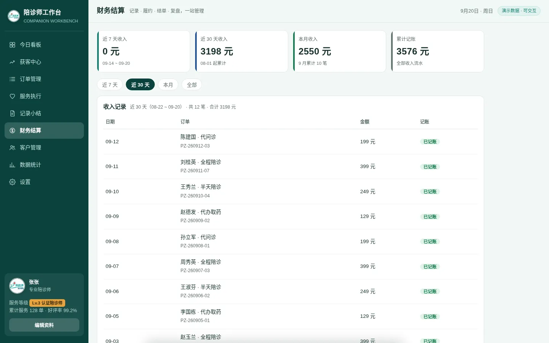The height and width of the screenshot is (343, 549).
Task: Click the Lv.3 认证陪诊师 badge
Action: coord(47,303)
